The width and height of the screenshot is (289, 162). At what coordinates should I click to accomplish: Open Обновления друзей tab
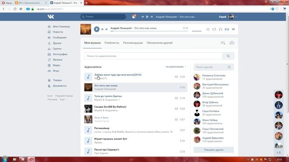(x=159, y=43)
